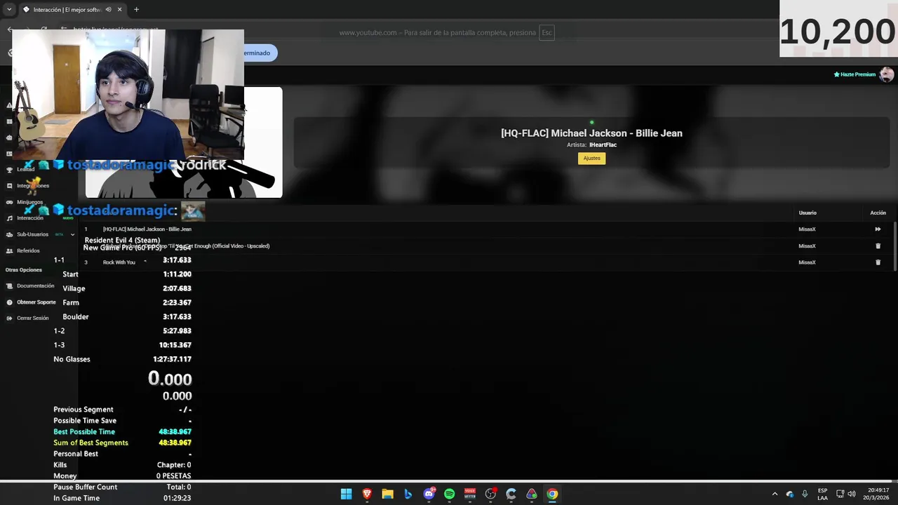The width and height of the screenshot is (898, 505).
Task: Open File Explorer from the taskbar
Action: tap(387, 494)
